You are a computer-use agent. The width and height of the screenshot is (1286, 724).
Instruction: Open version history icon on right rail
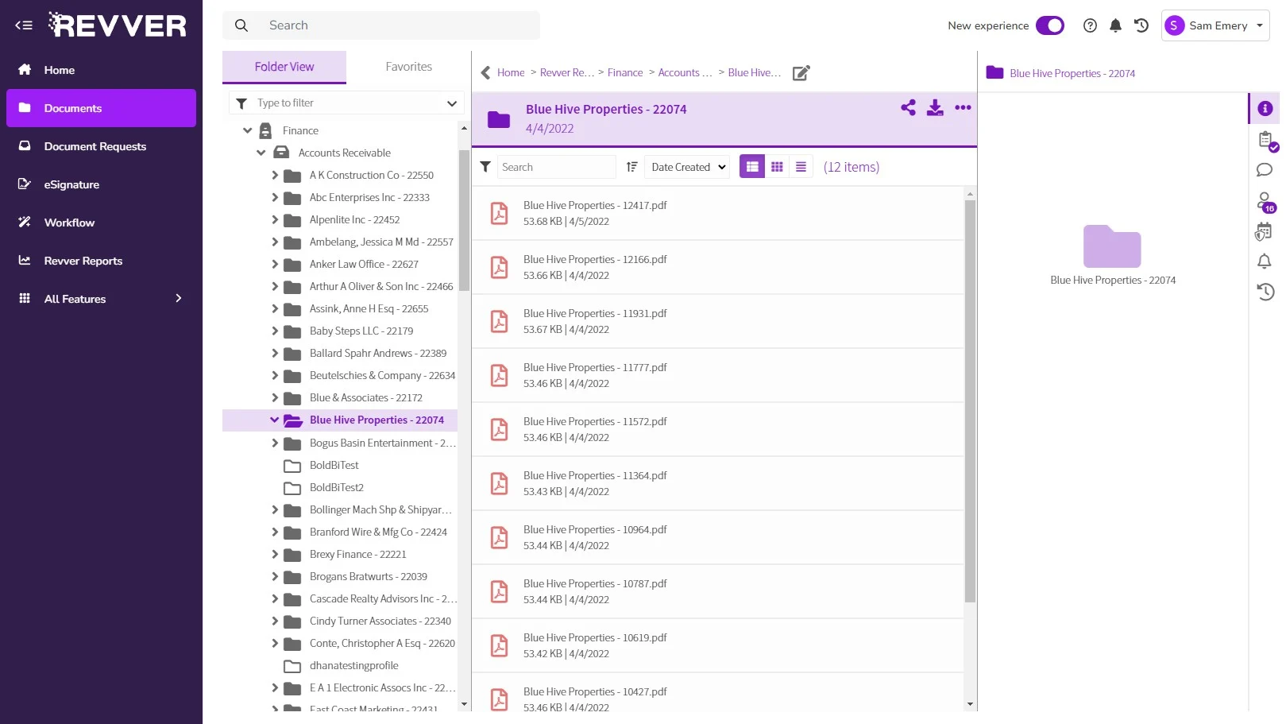[x=1265, y=292]
